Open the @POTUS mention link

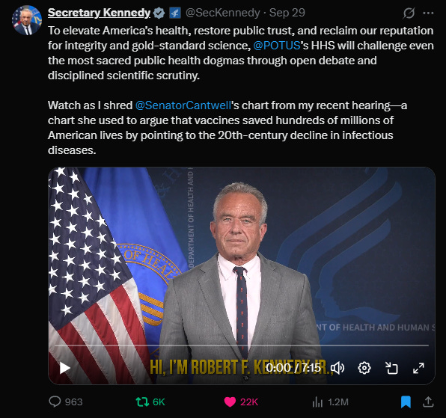[x=276, y=46]
